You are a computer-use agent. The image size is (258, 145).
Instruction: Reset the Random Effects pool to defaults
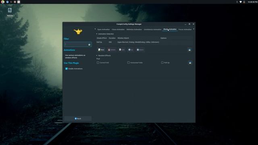click(190, 63)
